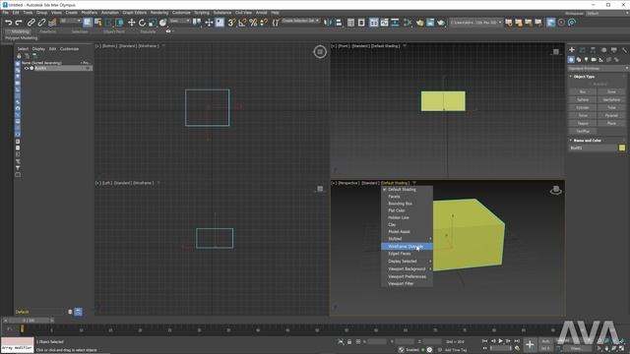
Task: Toggle the Window/Crossing selection icon
Action: tap(119, 23)
